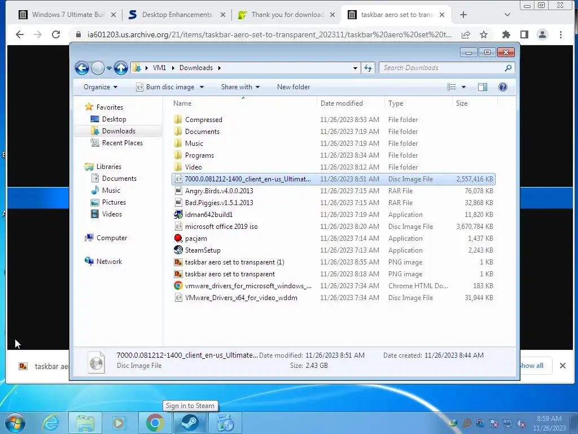Reload the Chrome page
The width and height of the screenshot is (578, 434).
[x=56, y=34]
